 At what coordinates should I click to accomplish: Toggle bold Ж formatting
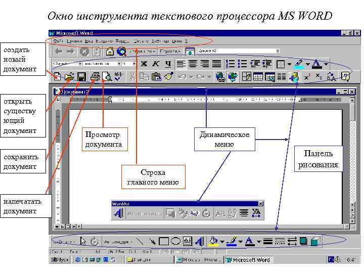144,64
